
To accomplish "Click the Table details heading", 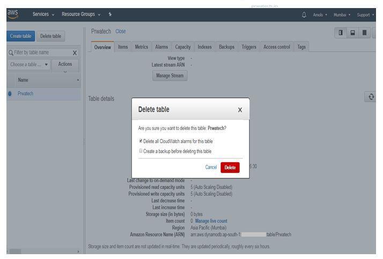I will [101, 99].
